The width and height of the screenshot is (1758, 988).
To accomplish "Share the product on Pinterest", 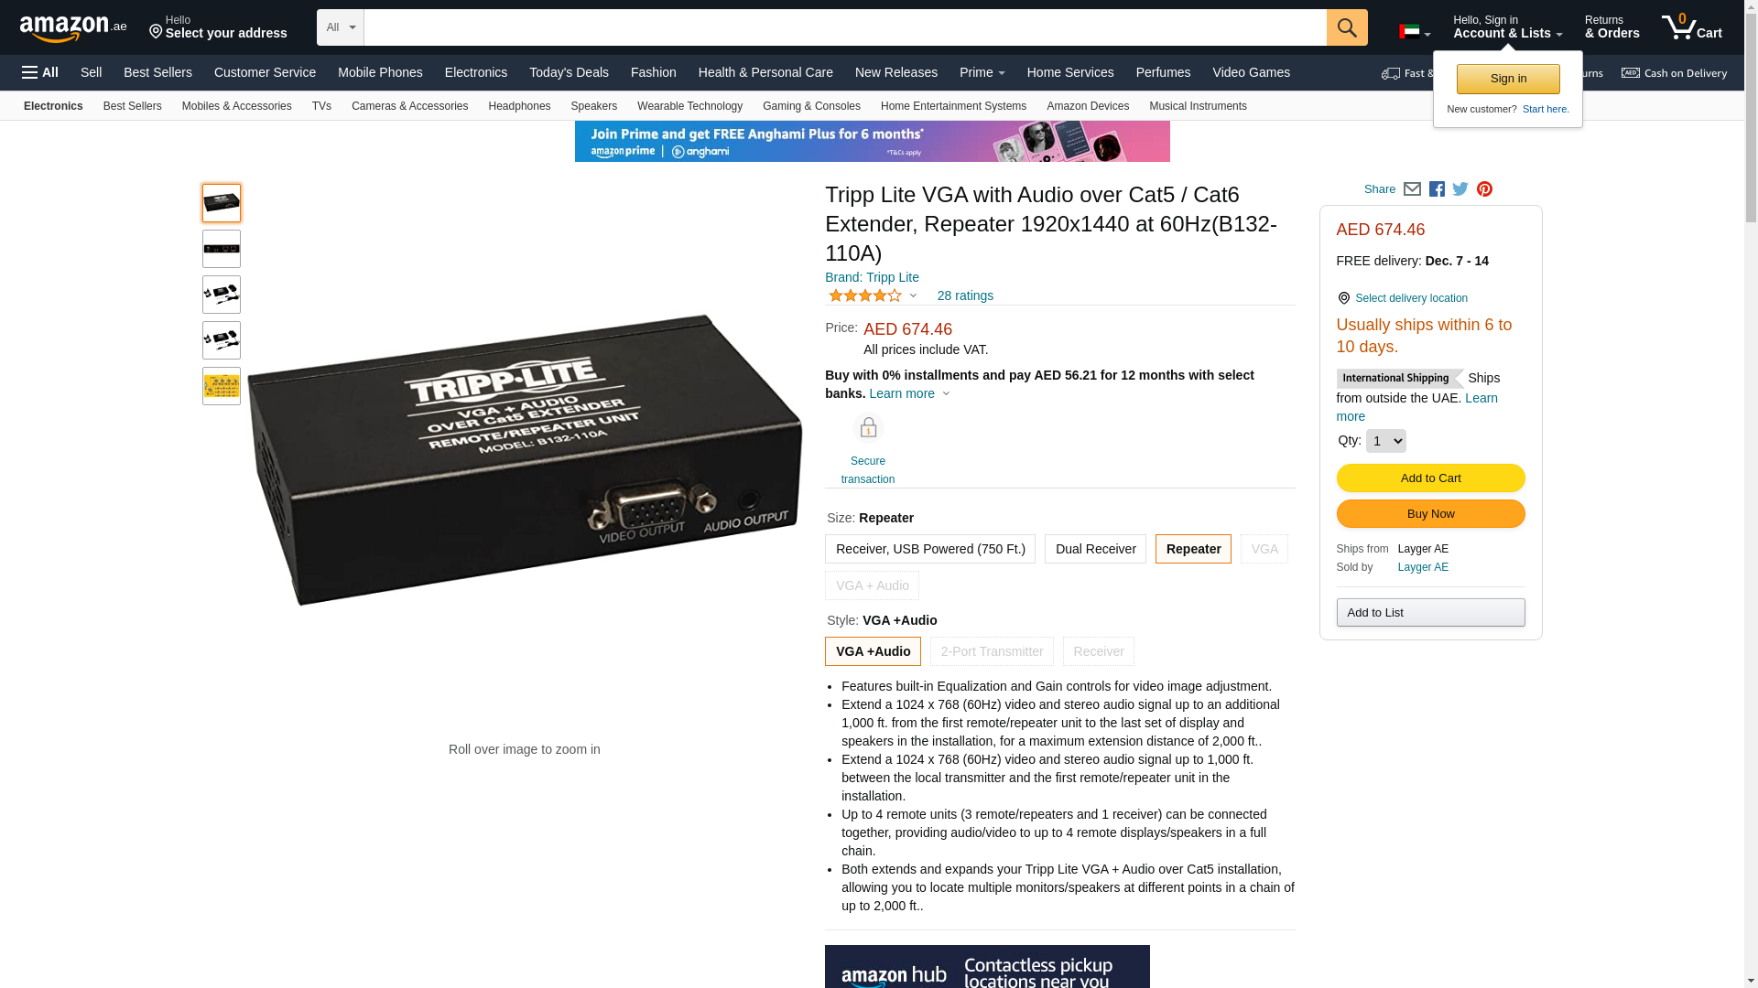I will point(1484,189).
